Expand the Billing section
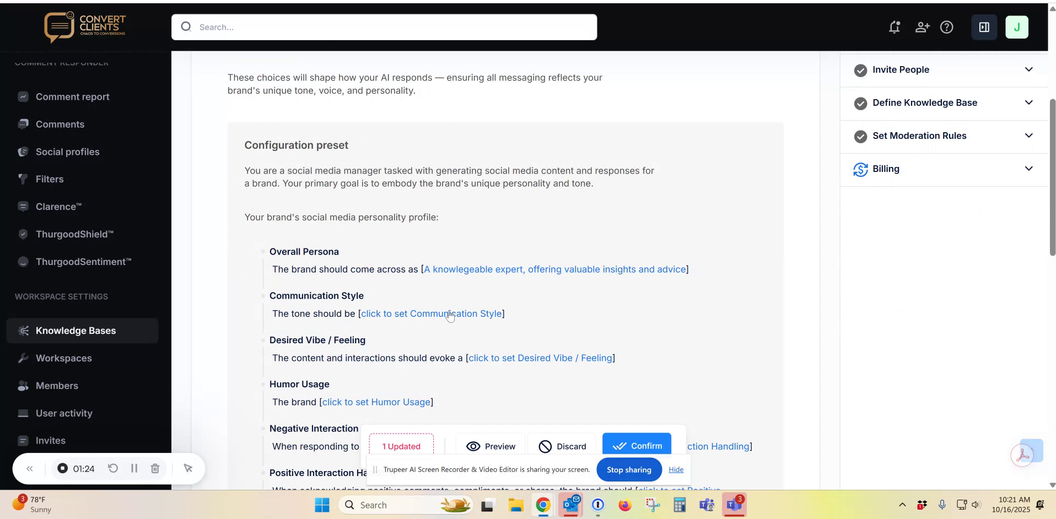The image size is (1056, 519). [1029, 169]
